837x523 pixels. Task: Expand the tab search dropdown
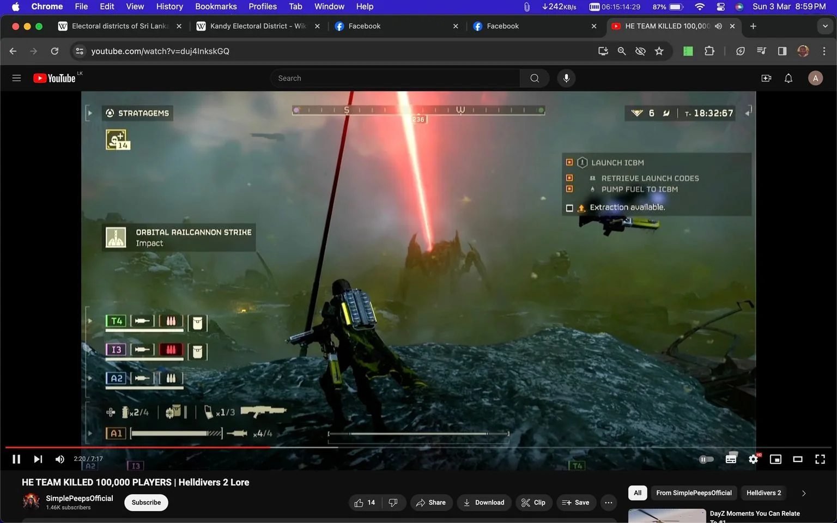pos(825,26)
